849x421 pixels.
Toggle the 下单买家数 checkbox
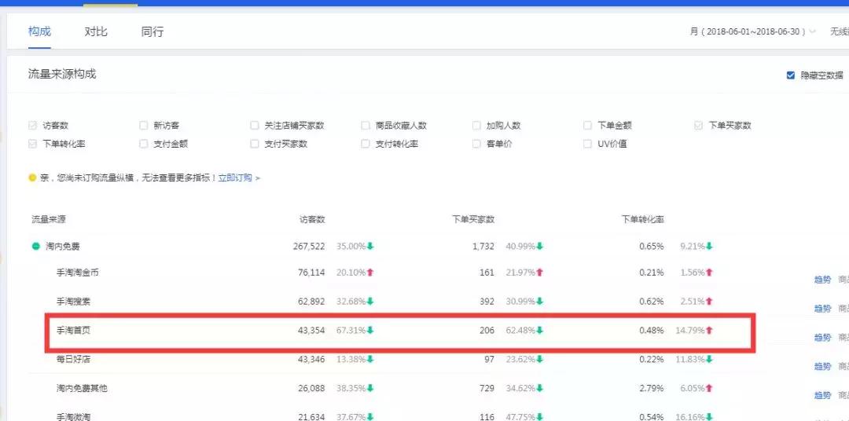(699, 126)
